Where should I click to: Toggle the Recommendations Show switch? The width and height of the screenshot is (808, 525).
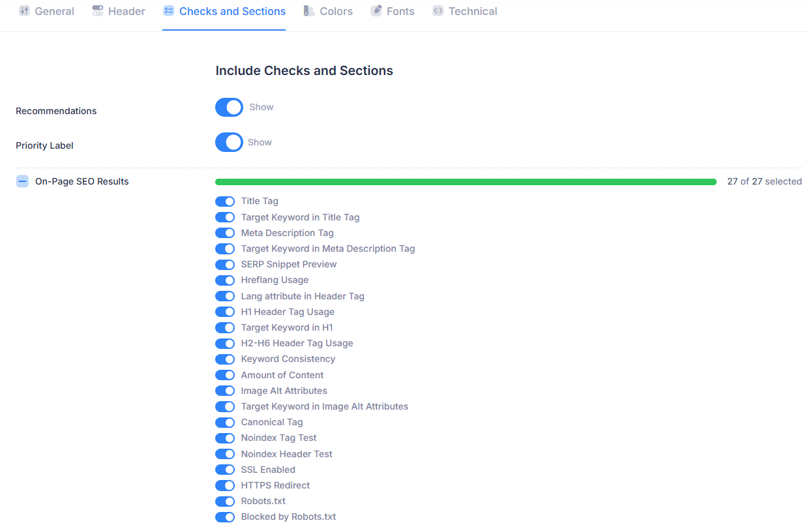(229, 108)
